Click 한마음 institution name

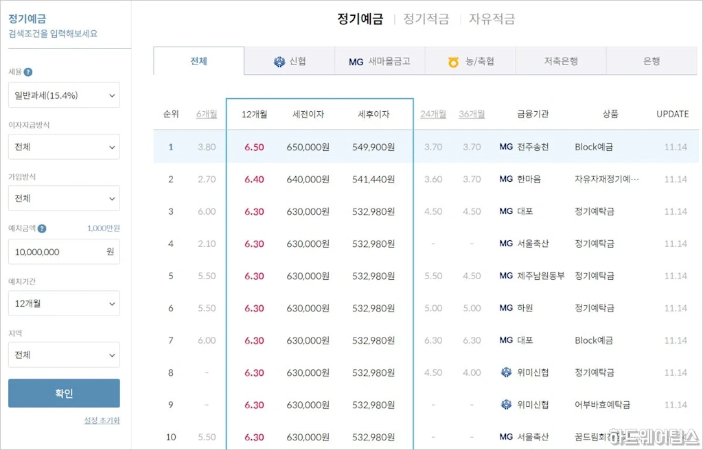[529, 179]
